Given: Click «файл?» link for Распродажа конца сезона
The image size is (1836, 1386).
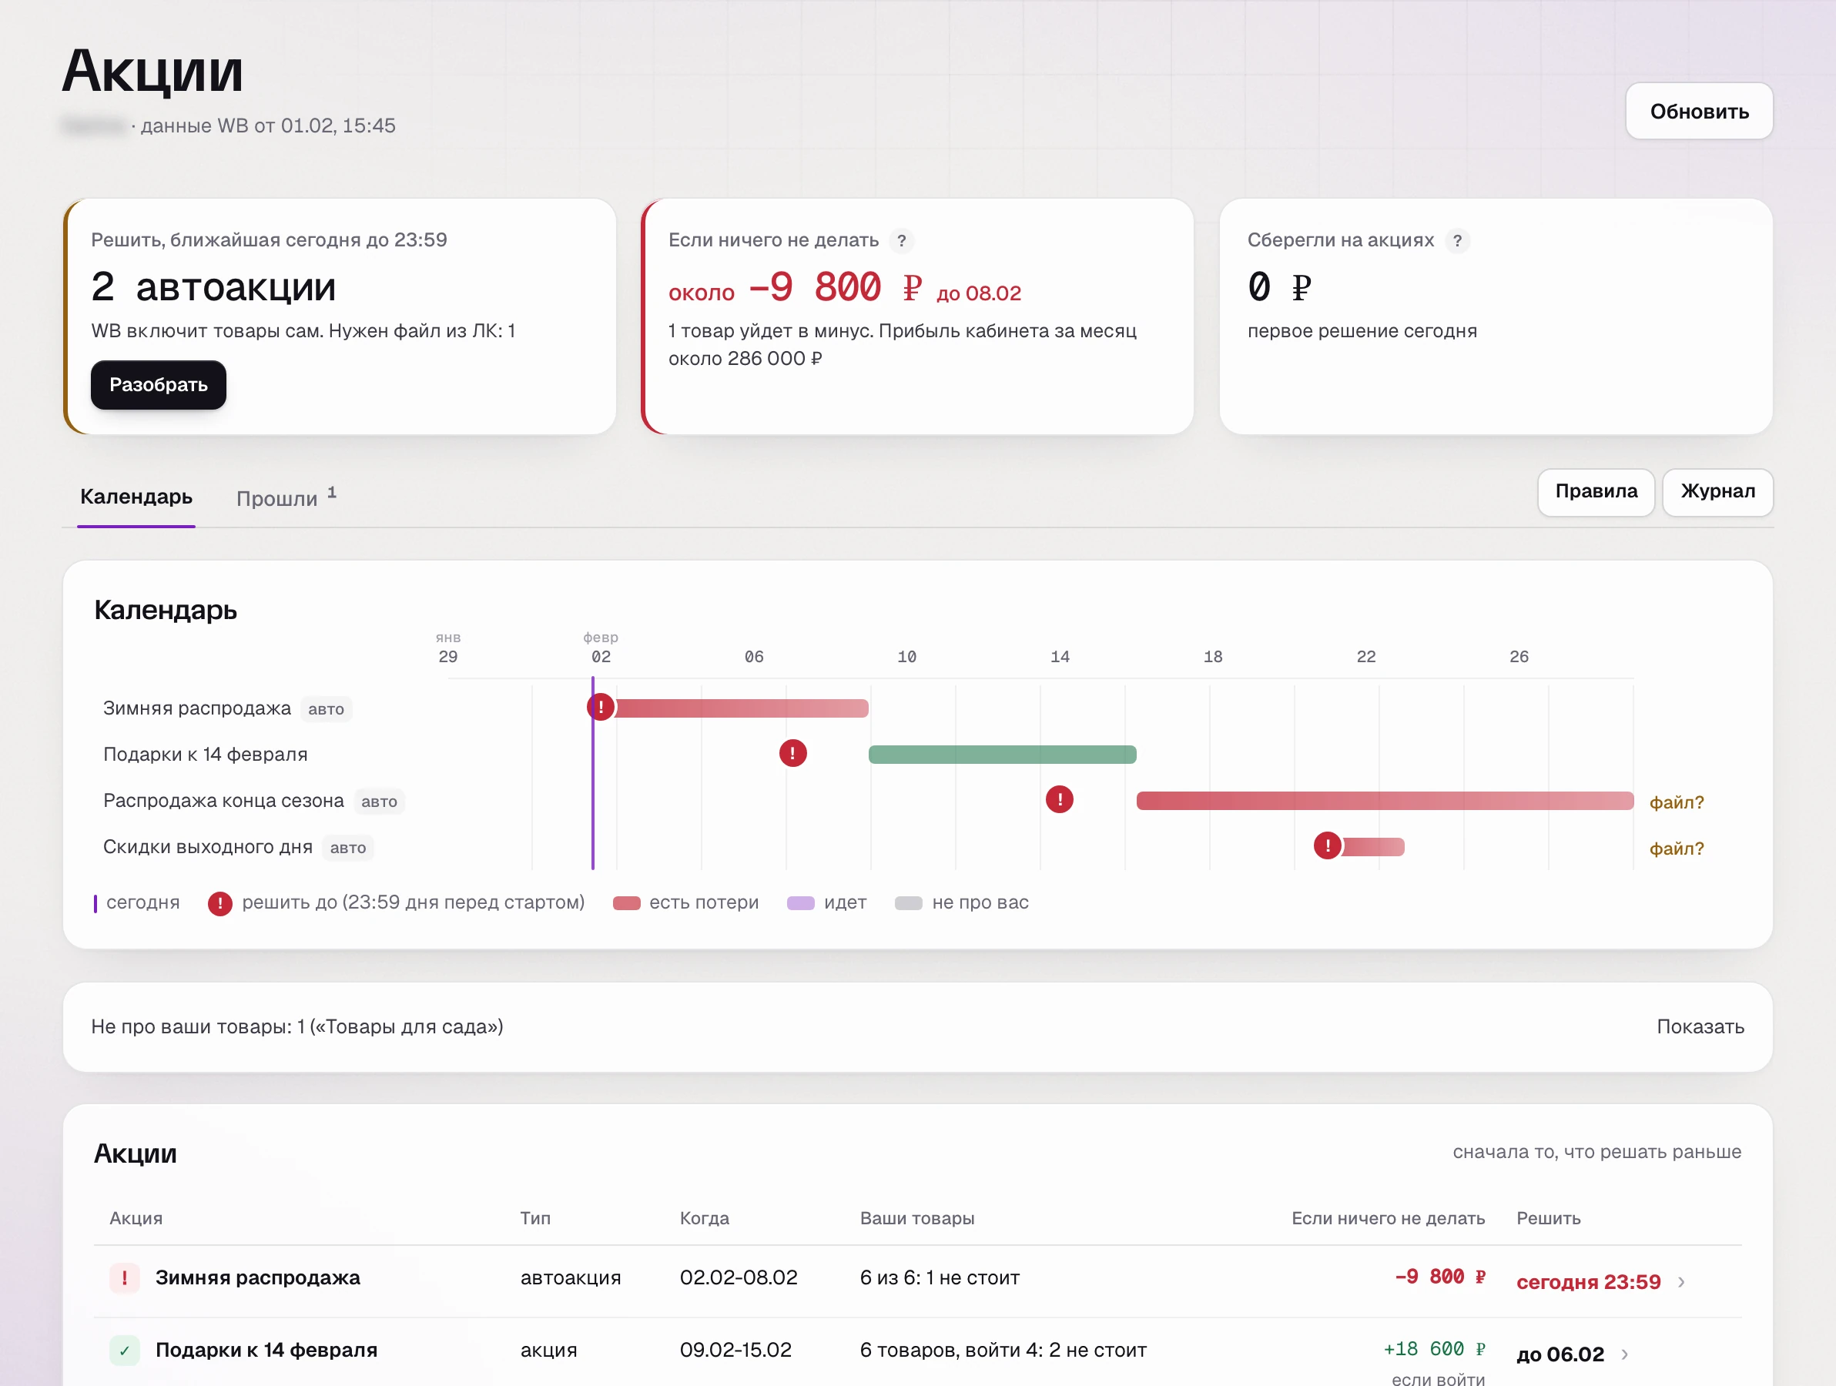Looking at the screenshot, I should point(1676,802).
